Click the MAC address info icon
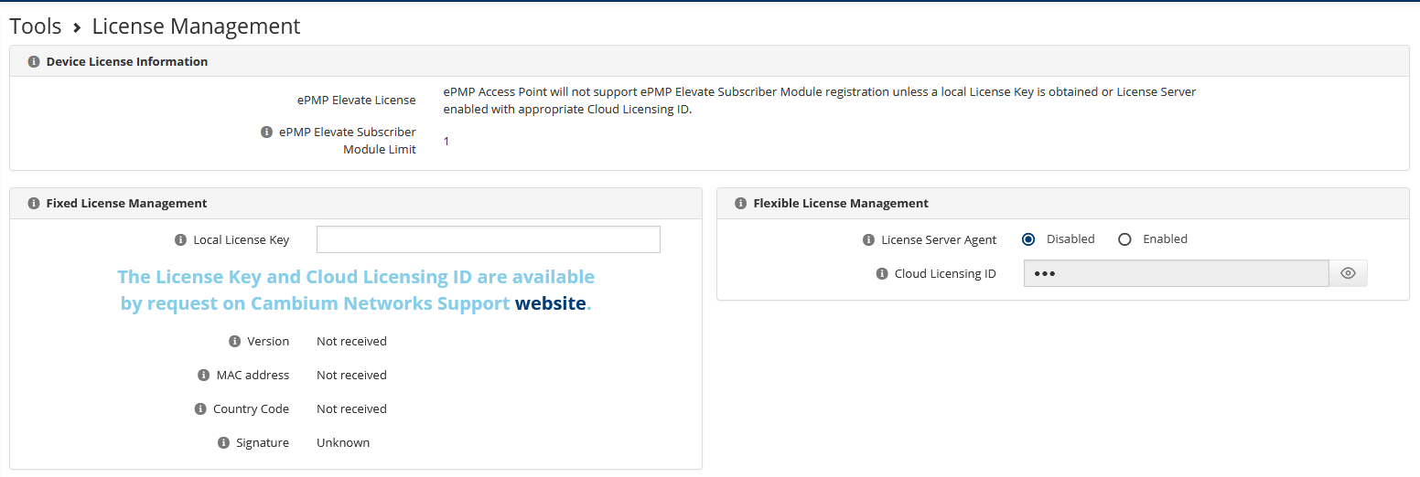This screenshot has height=477, width=1420. (203, 376)
